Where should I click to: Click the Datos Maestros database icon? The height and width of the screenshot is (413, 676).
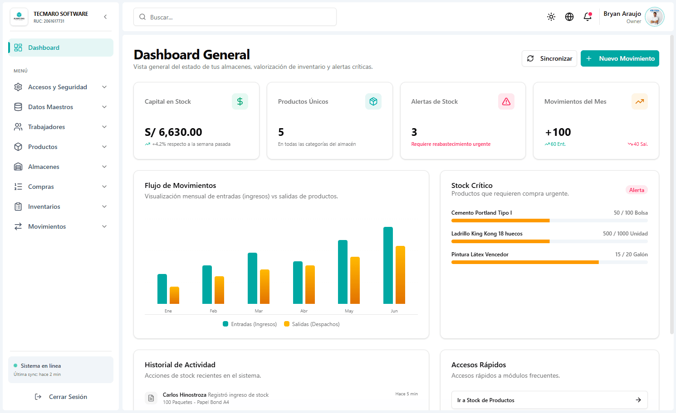click(18, 107)
